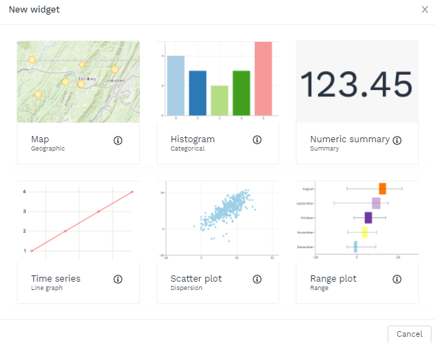Click the Histogram widget title text
Viewport: 435px width, 343px height.
point(193,139)
